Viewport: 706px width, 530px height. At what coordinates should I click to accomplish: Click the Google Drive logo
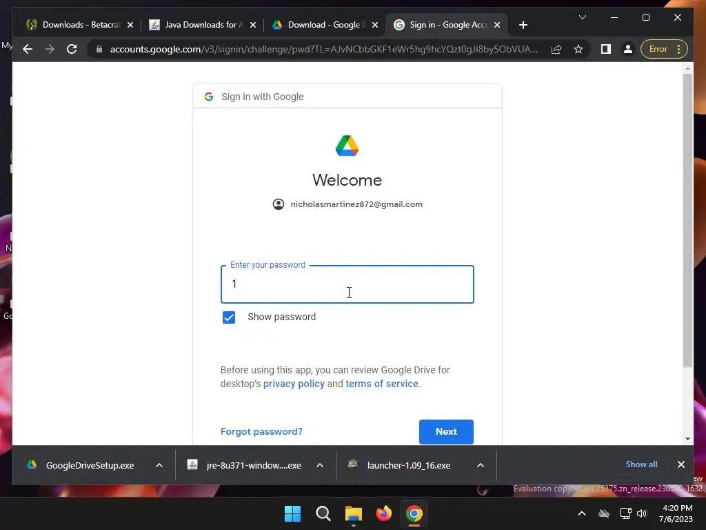point(347,146)
